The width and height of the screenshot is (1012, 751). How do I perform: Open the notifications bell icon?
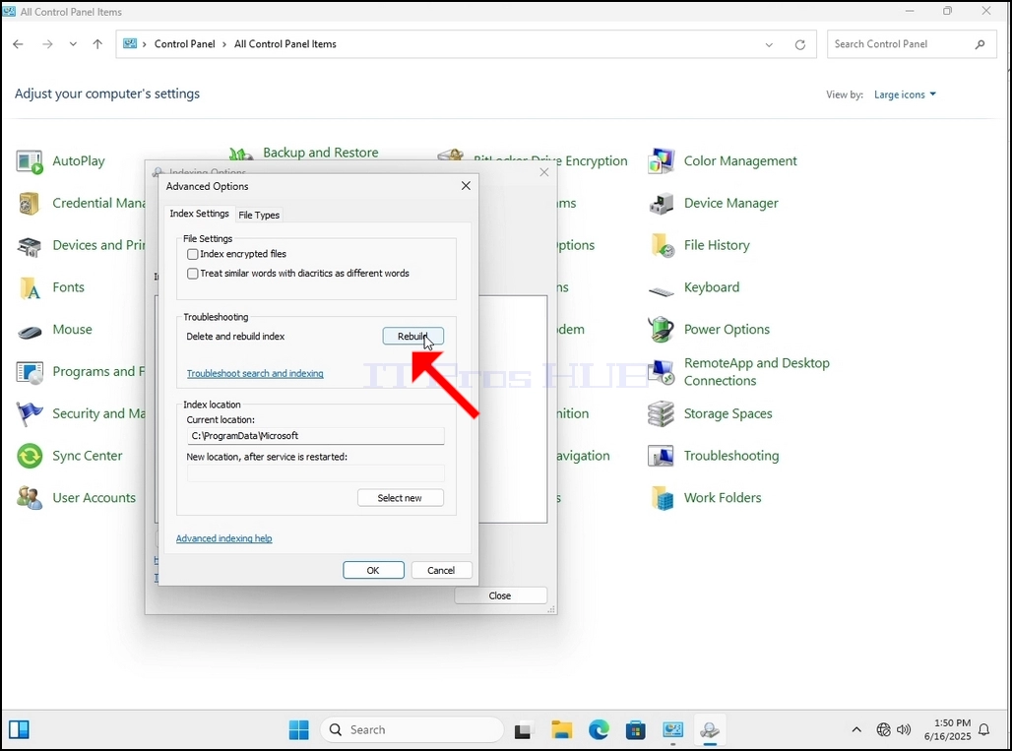pos(984,729)
